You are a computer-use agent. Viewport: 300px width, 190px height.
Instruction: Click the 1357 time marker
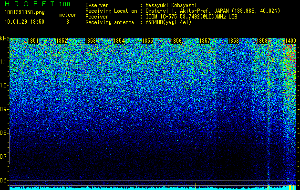coord(205,41)
